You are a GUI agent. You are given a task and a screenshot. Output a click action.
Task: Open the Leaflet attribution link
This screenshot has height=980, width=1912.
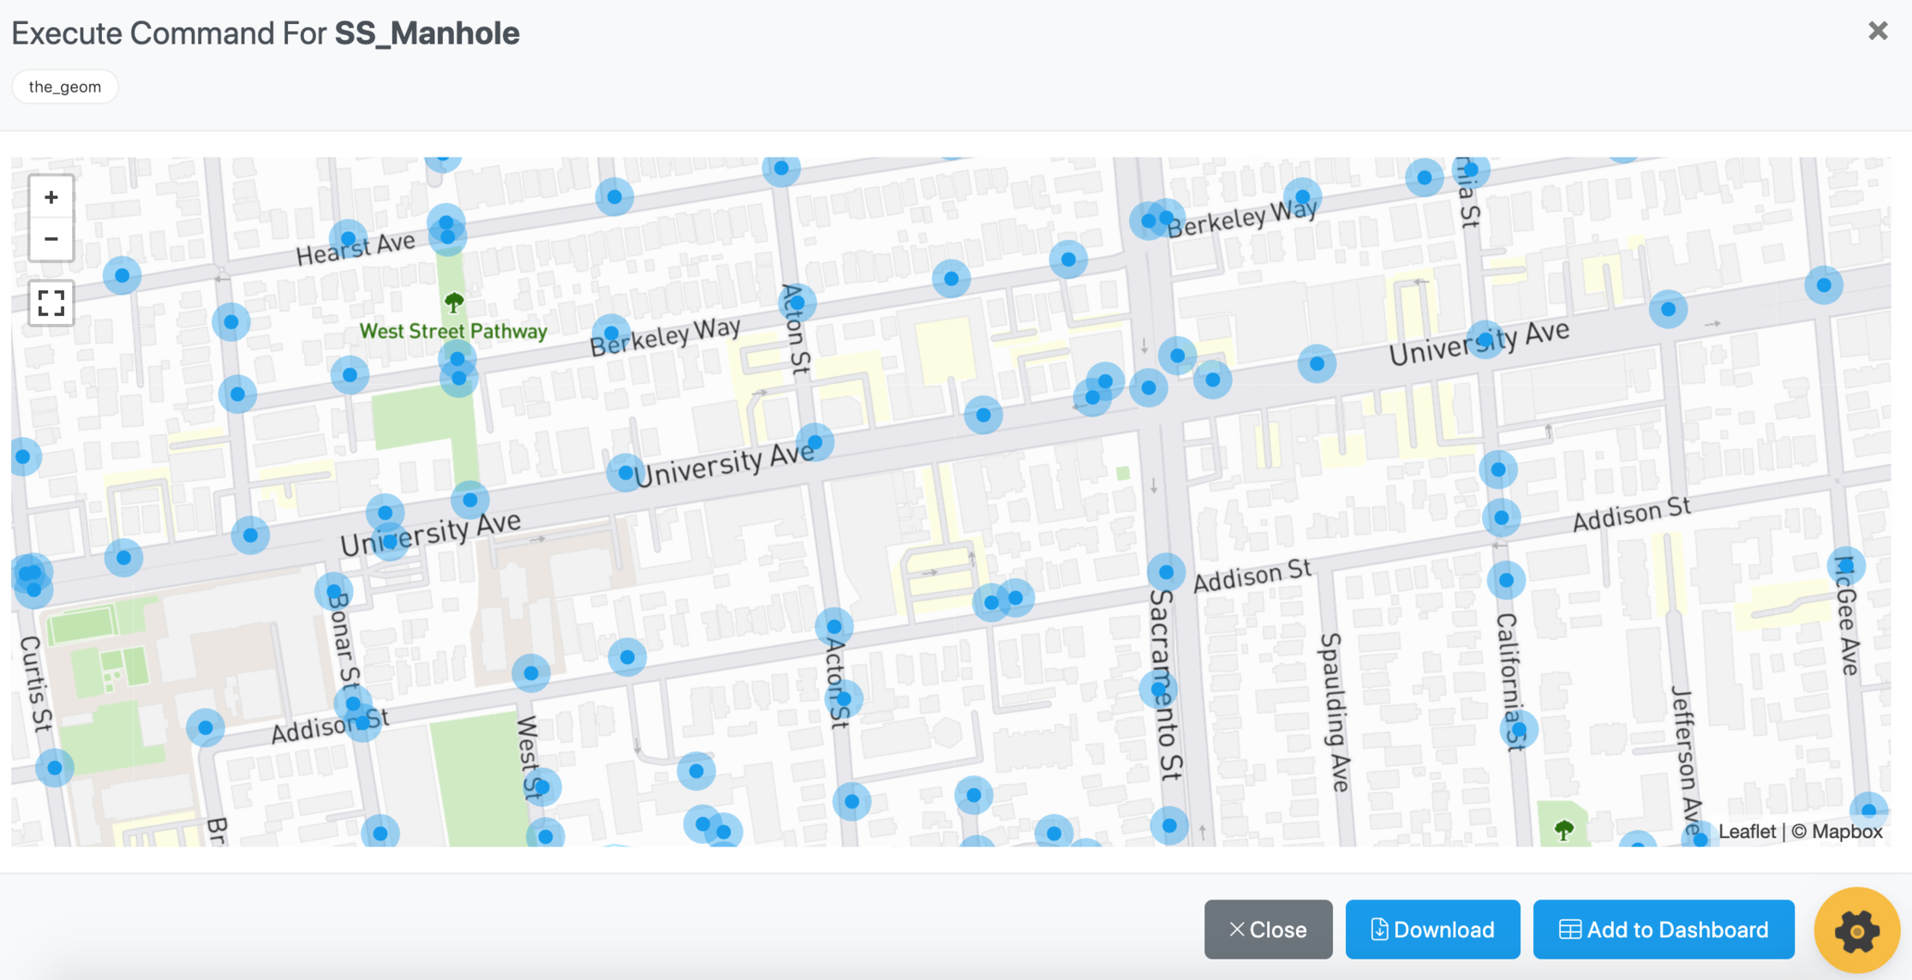coord(1747,831)
